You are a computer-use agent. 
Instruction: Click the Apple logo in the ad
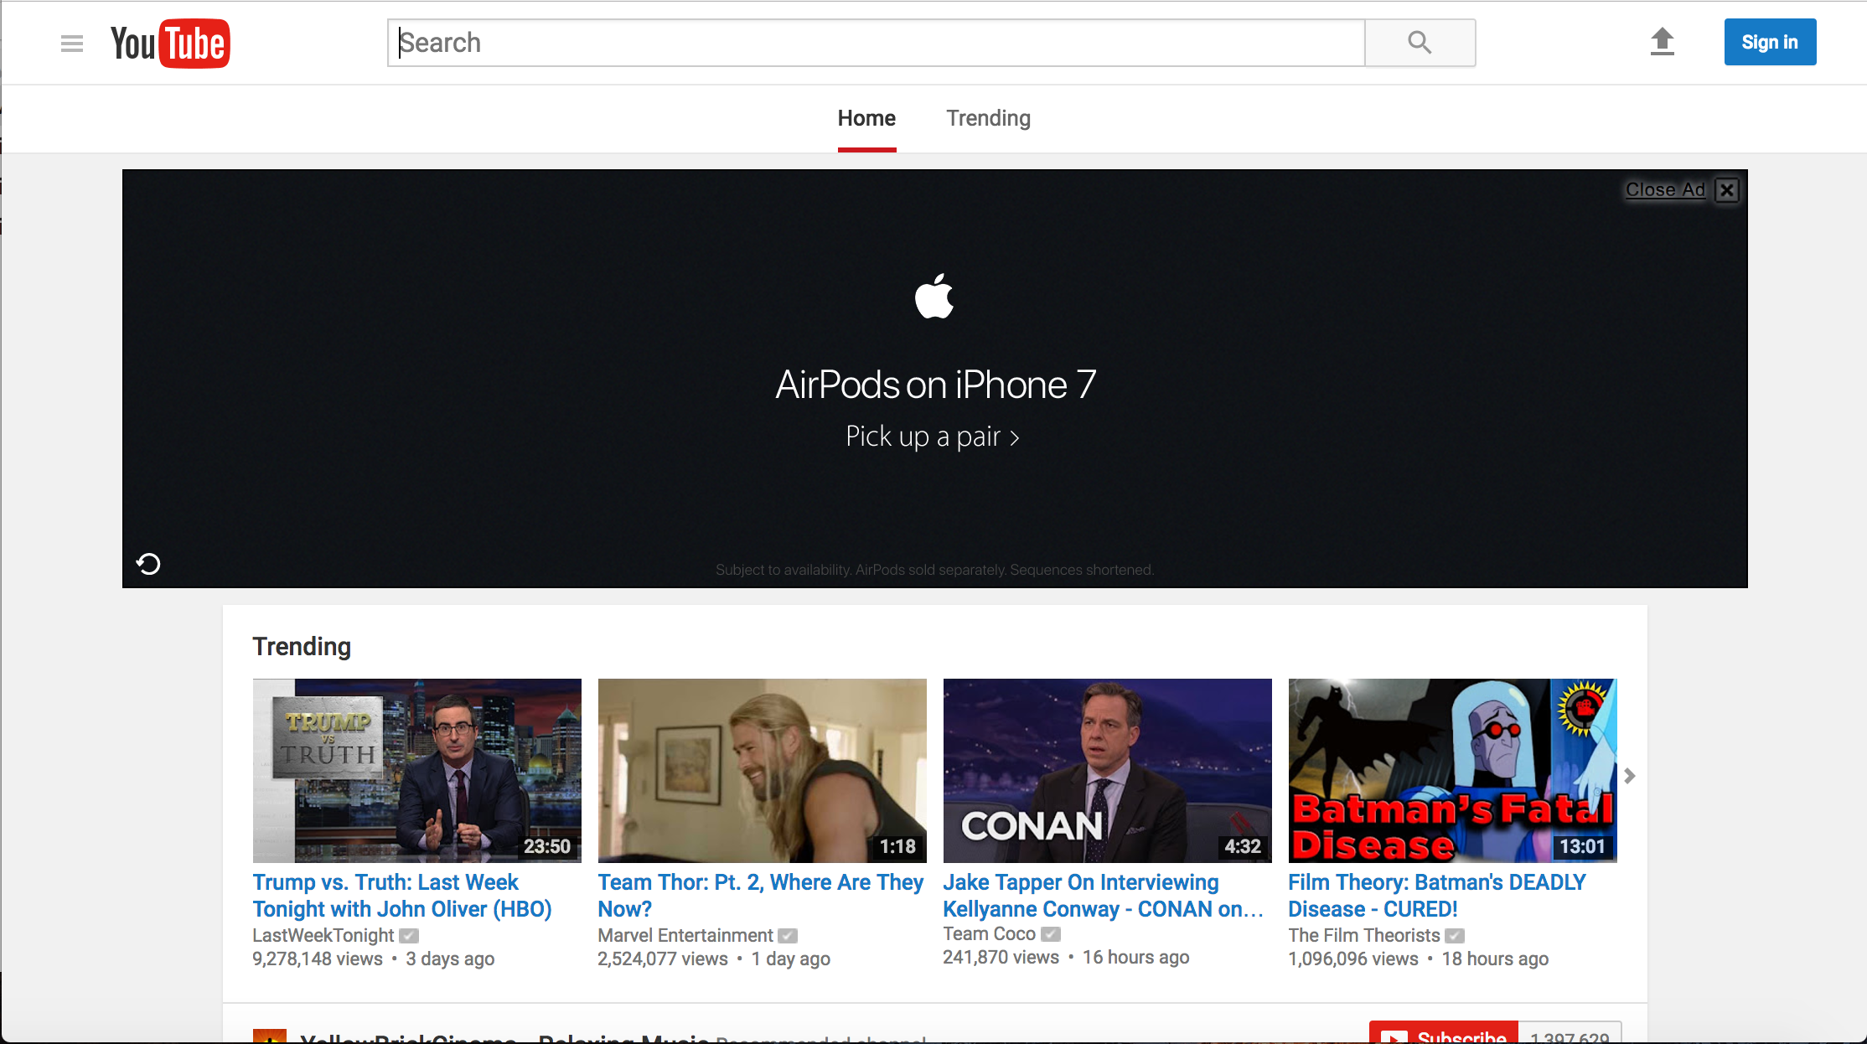(934, 297)
